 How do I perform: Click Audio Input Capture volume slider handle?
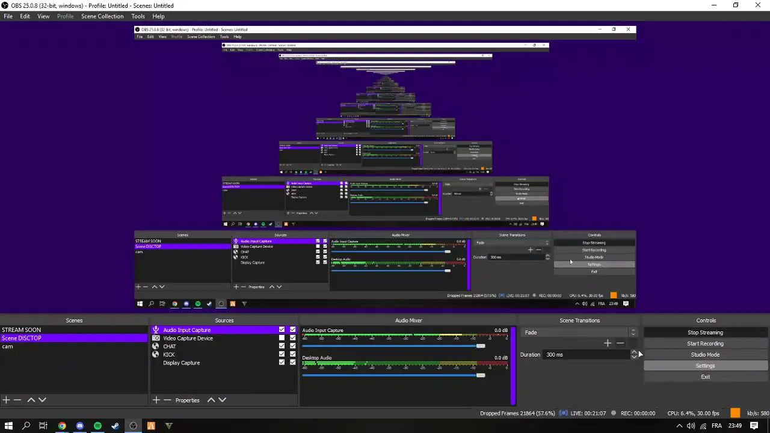click(480, 346)
